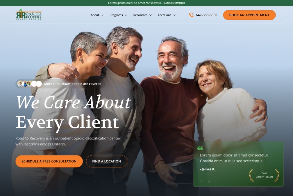The image size is (293, 196).
Task: Click Schedule a Free Consultation button
Action: [49, 161]
